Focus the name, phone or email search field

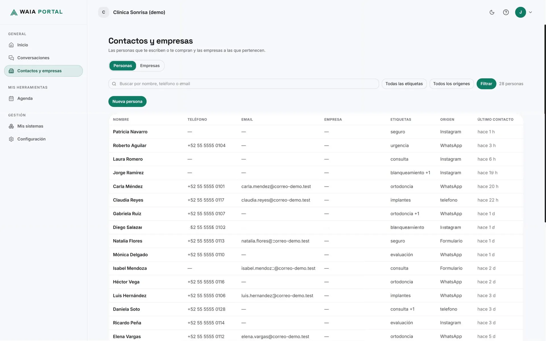(x=244, y=84)
